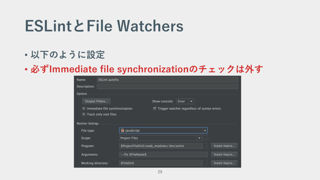Click the JavaScript file type icon

click(x=122, y=130)
